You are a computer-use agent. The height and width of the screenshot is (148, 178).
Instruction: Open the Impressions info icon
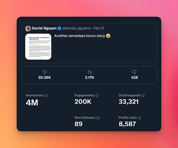click(x=46, y=95)
